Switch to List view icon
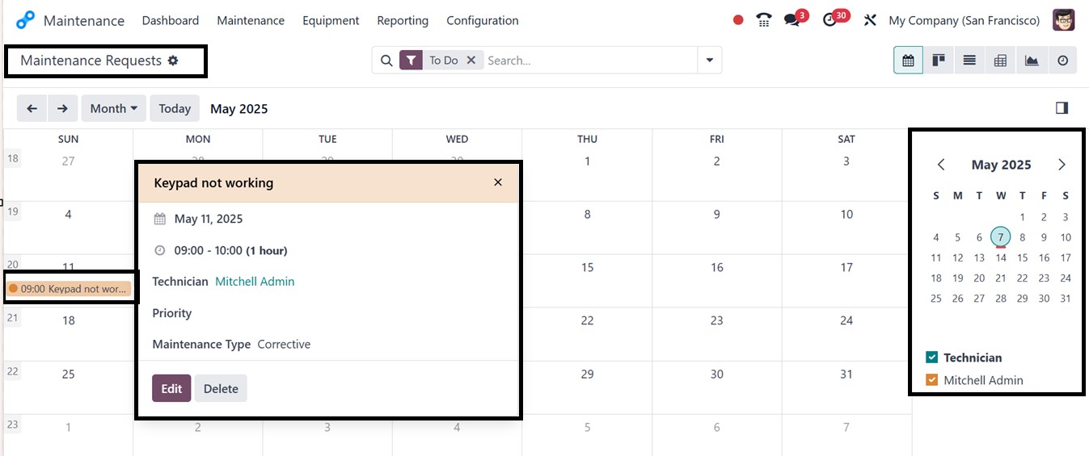The width and height of the screenshot is (1089, 456). pos(969,61)
